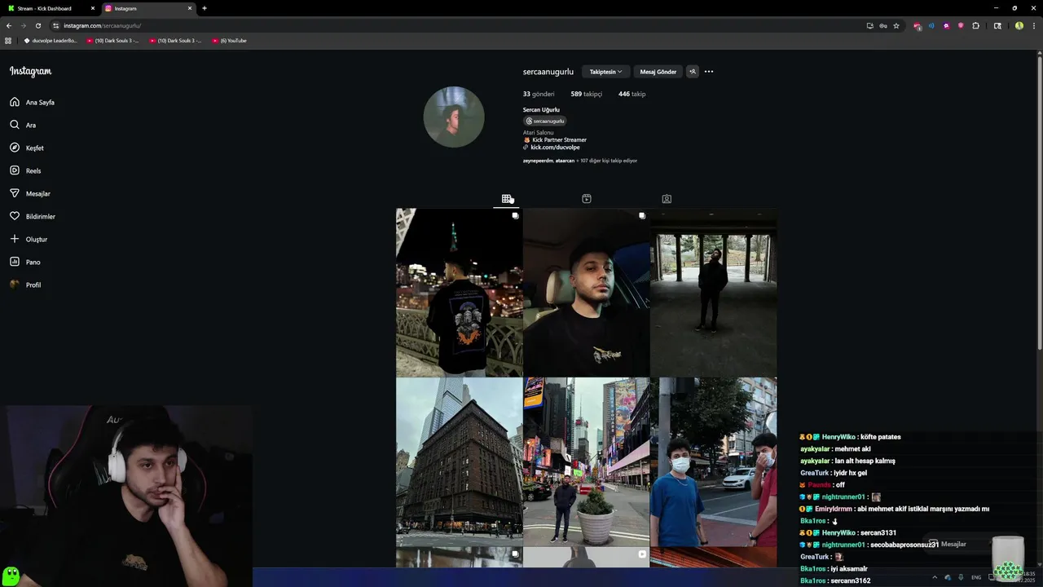Screen dimensions: 1043x587
Task: Open the first Dark Souls 3 bookmark
Action: coord(113,41)
